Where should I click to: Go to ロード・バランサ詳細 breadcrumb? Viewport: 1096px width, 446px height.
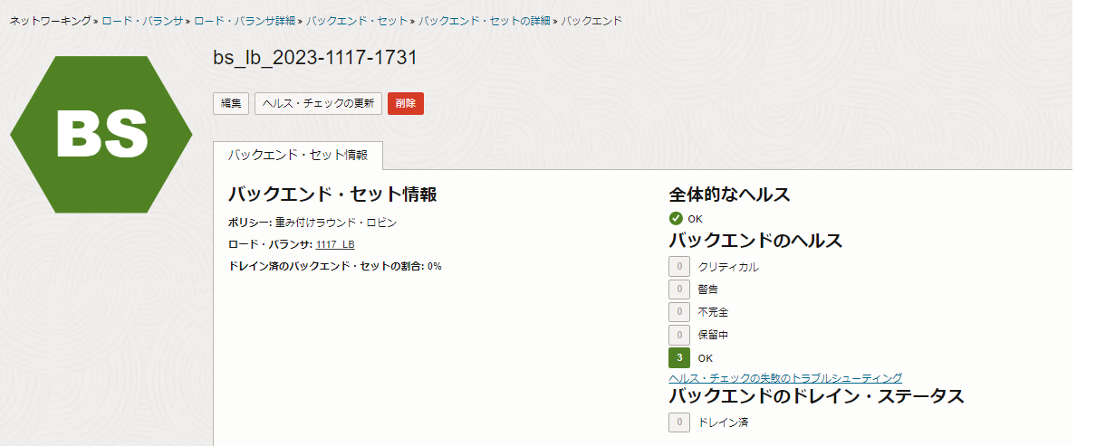245,20
